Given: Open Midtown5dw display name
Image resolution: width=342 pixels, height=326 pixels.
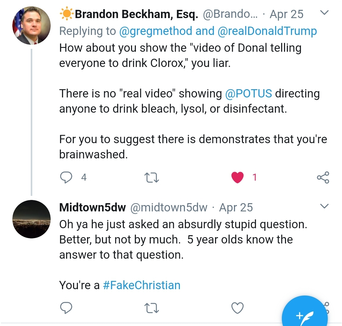Looking at the screenshot, I should click(92, 208).
